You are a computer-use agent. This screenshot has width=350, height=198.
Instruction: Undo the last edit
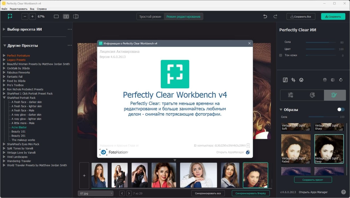(x=265, y=16)
